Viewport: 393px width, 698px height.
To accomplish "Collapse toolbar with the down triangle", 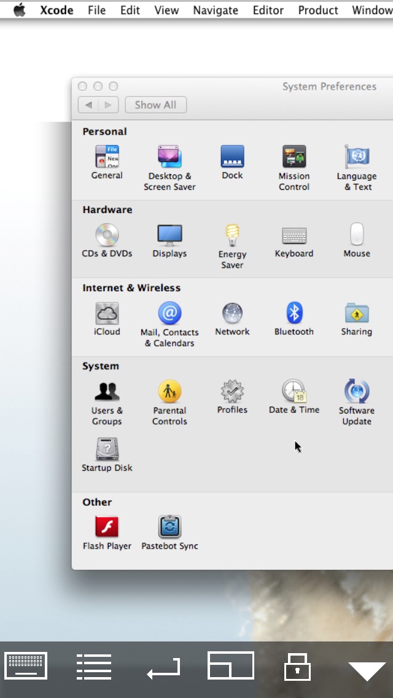I will pos(367,672).
